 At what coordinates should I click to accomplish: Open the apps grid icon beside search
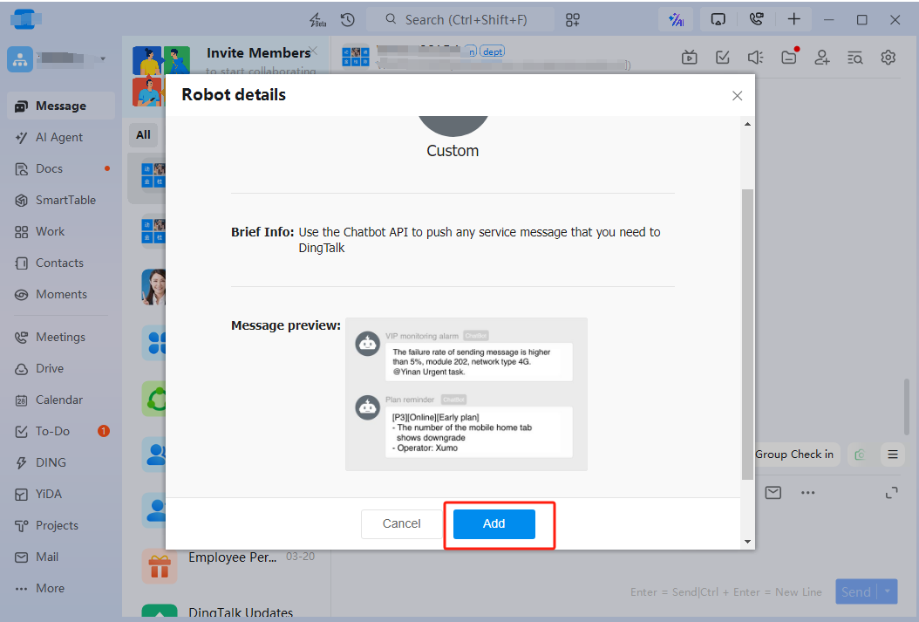point(573,19)
